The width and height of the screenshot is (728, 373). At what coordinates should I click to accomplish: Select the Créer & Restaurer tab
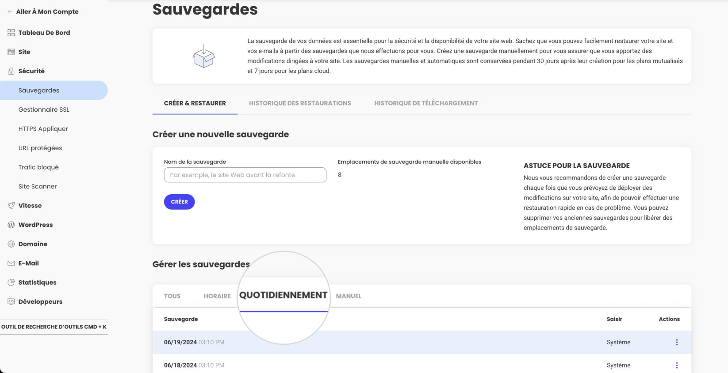[195, 103]
